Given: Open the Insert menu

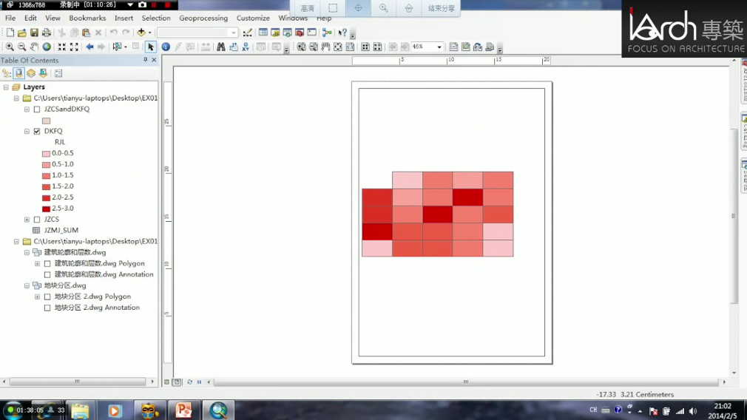Looking at the screenshot, I should (x=124, y=18).
